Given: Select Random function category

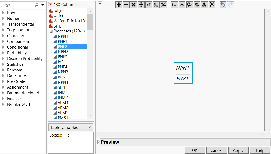Looking at the screenshot, I should (15, 70).
